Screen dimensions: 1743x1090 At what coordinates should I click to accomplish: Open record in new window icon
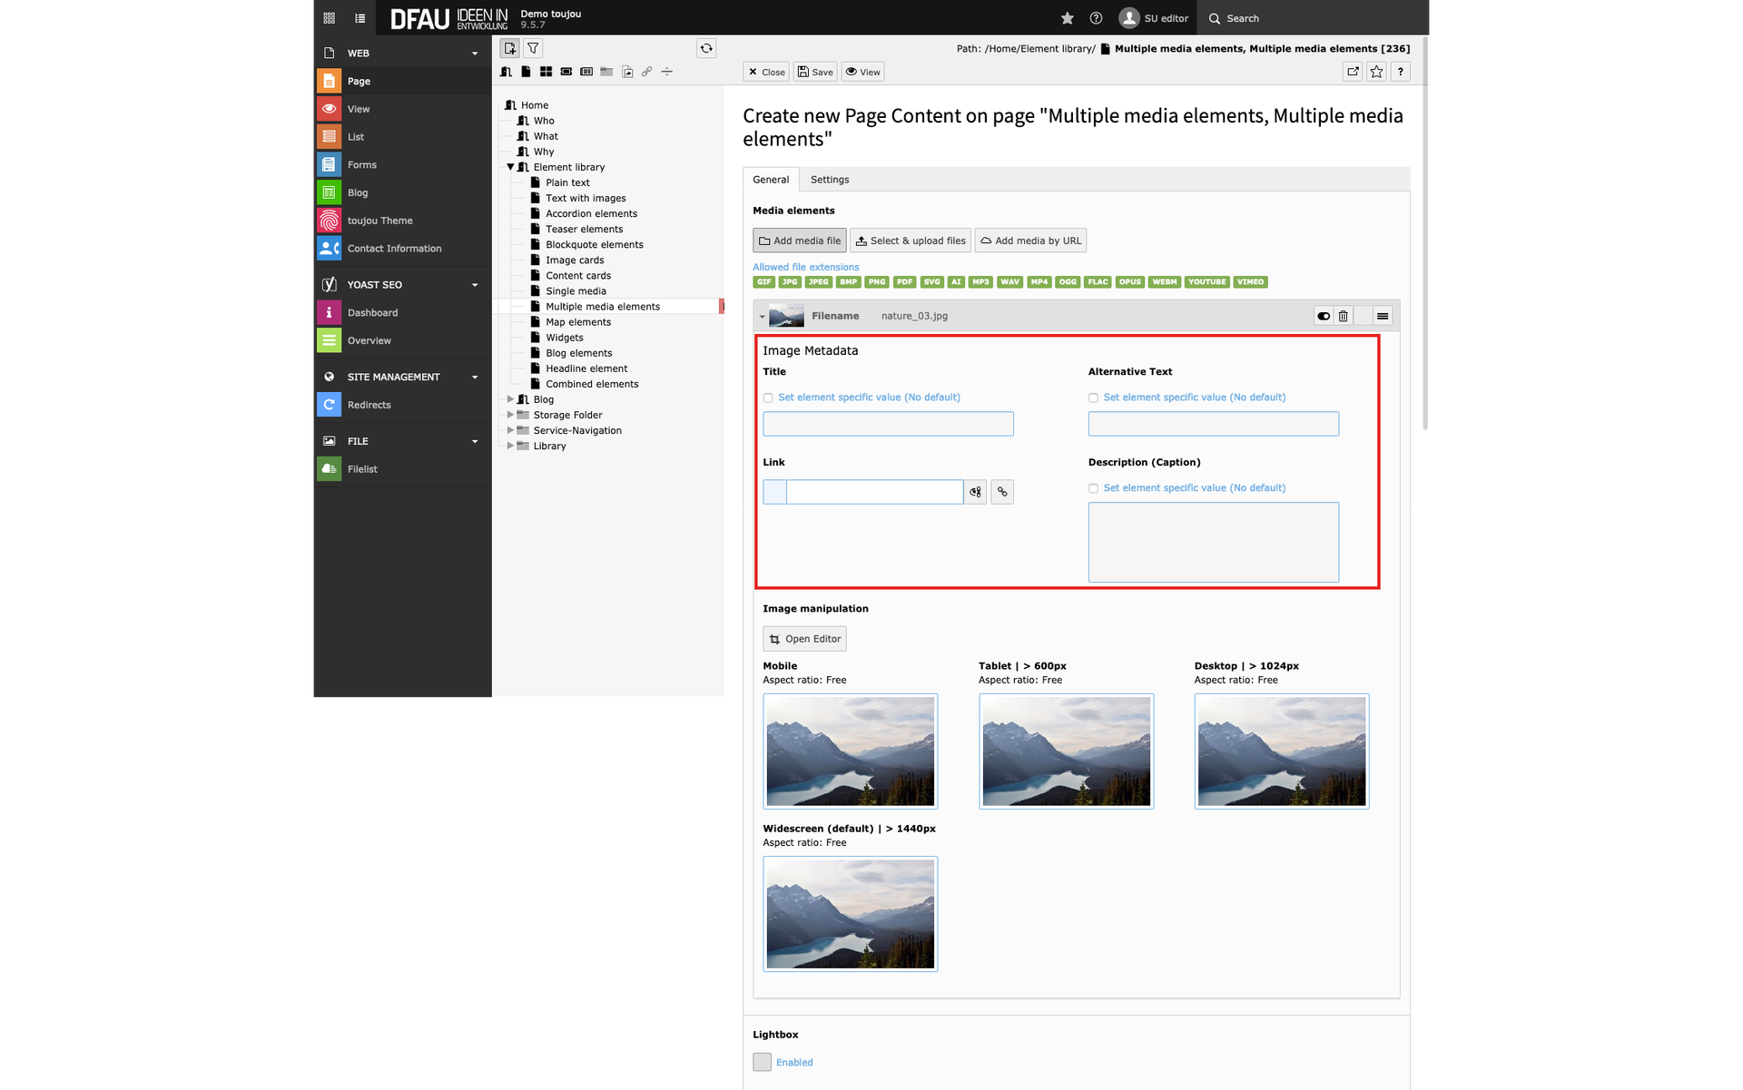[x=1353, y=72]
